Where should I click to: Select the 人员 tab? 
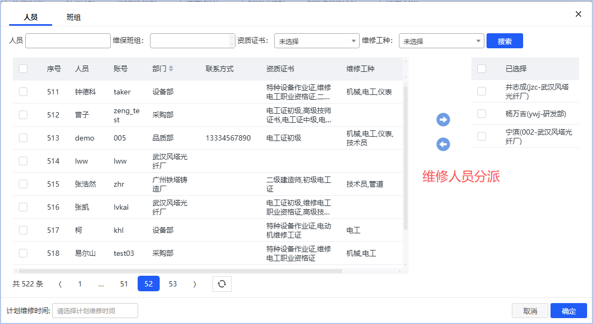(x=31, y=17)
